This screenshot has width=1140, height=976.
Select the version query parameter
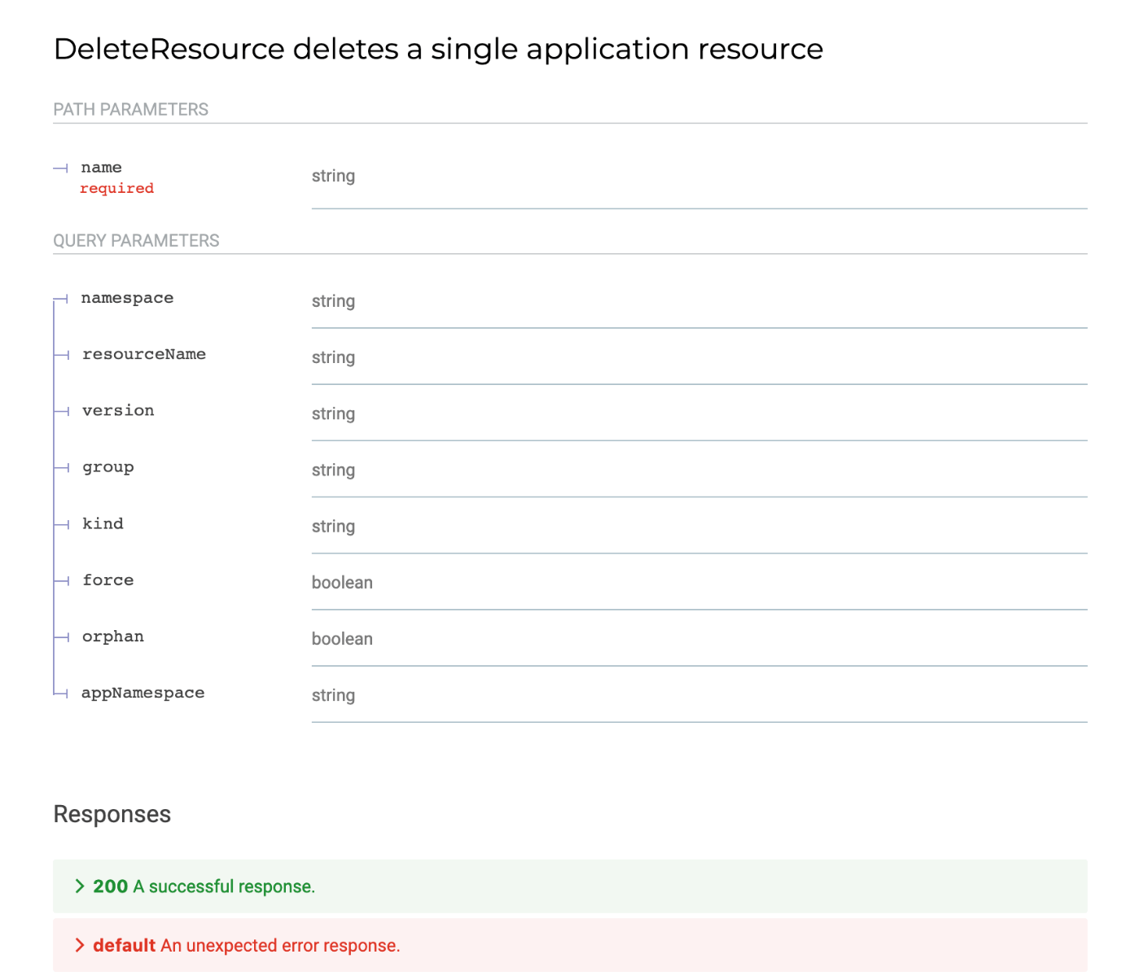[118, 410]
